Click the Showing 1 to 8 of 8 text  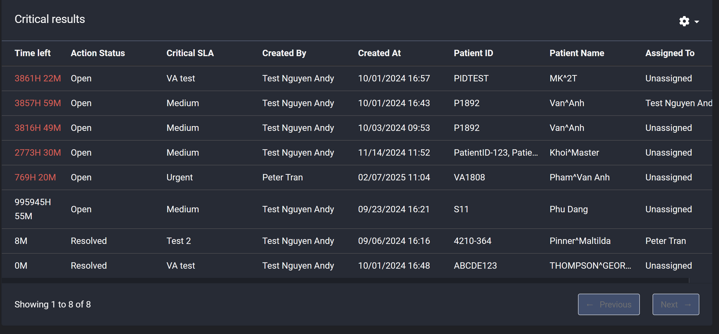[x=52, y=304]
